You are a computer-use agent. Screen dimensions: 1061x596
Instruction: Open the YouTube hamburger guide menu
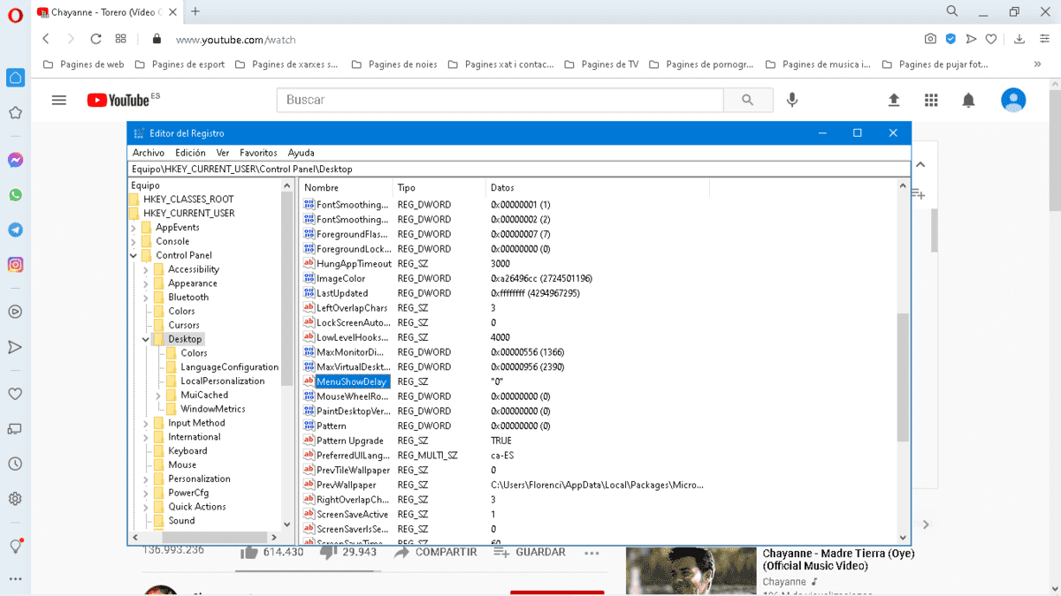coord(59,100)
